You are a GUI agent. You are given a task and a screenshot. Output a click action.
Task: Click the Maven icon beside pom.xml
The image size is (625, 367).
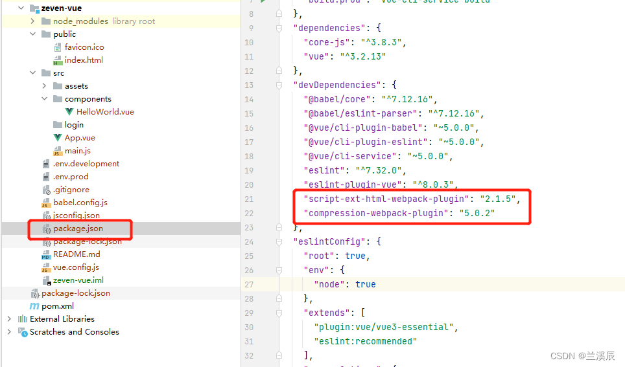click(34, 306)
